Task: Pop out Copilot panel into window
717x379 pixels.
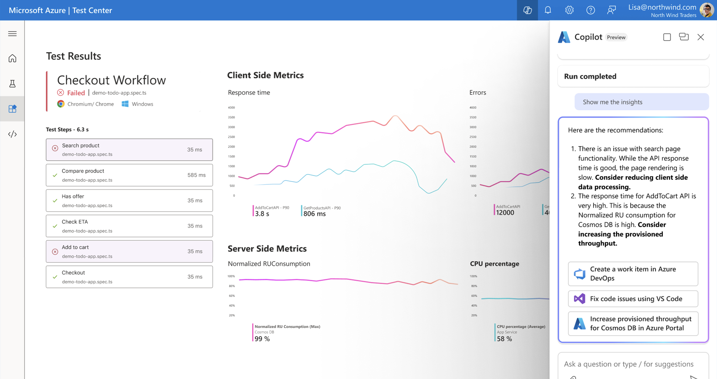Action: [x=684, y=37]
